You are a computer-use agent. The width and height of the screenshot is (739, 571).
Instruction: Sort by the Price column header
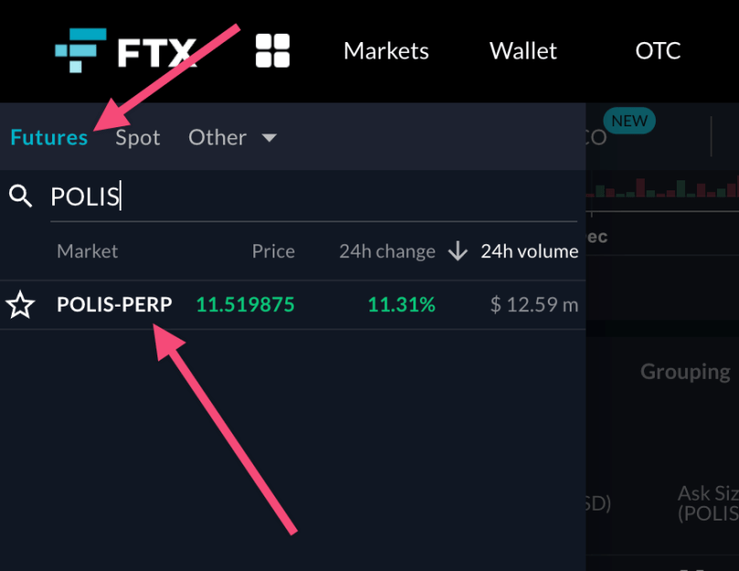click(273, 251)
